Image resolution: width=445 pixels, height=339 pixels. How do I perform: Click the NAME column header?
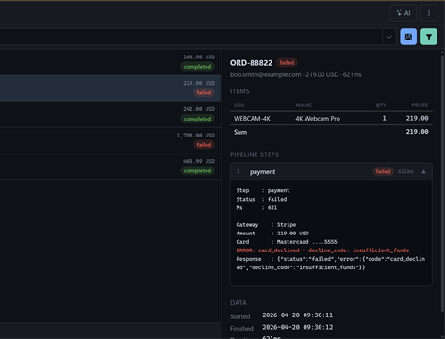(304, 105)
